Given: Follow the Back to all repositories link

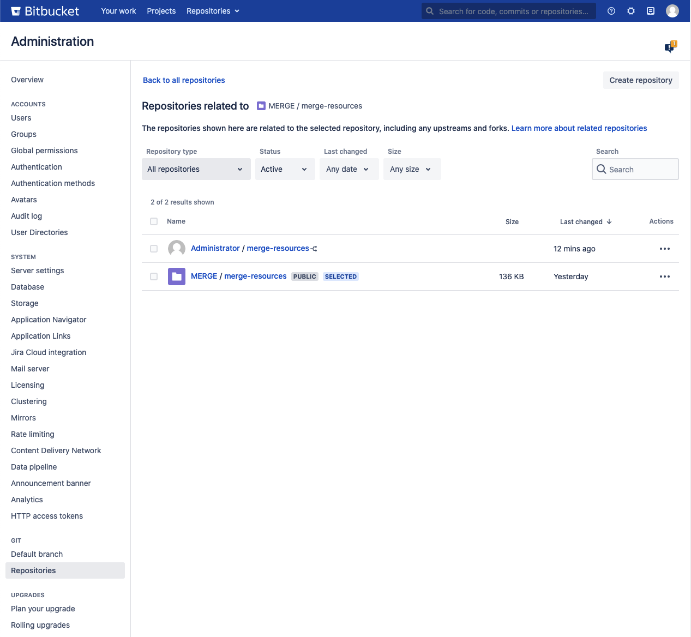Looking at the screenshot, I should 184,80.
